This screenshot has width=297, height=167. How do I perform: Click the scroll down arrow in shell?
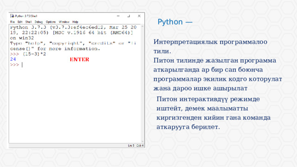pos(142,141)
